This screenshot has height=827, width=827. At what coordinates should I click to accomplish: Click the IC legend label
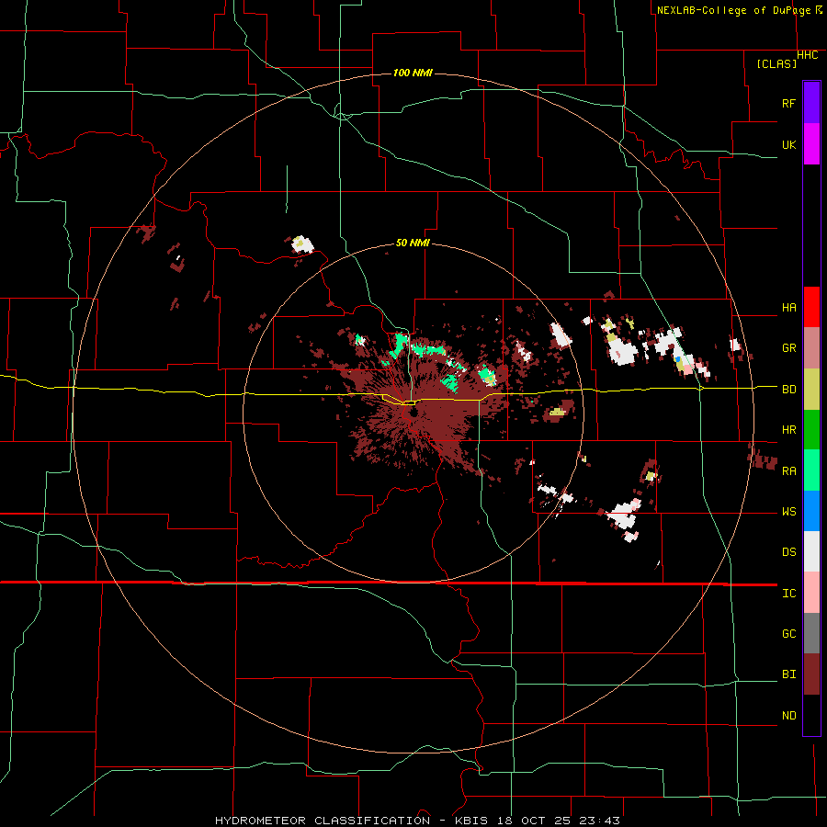(788, 594)
